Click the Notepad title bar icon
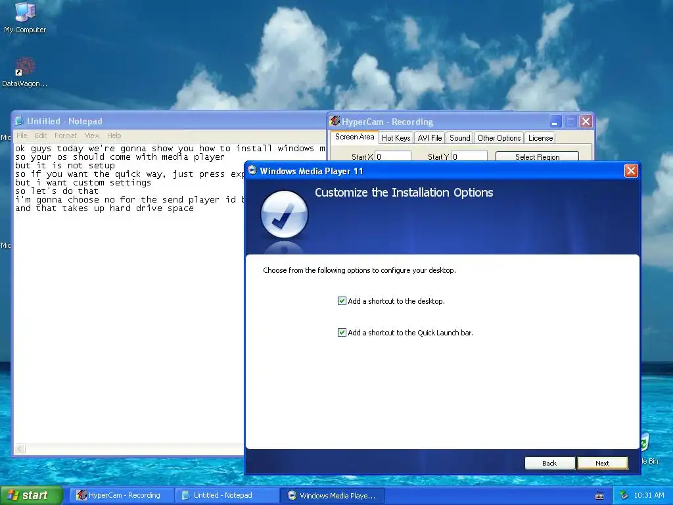 point(19,121)
